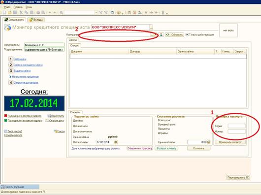This screenshot has height=195, width=261.
Task: Click the Документ column header
Action: (x=99, y=51)
